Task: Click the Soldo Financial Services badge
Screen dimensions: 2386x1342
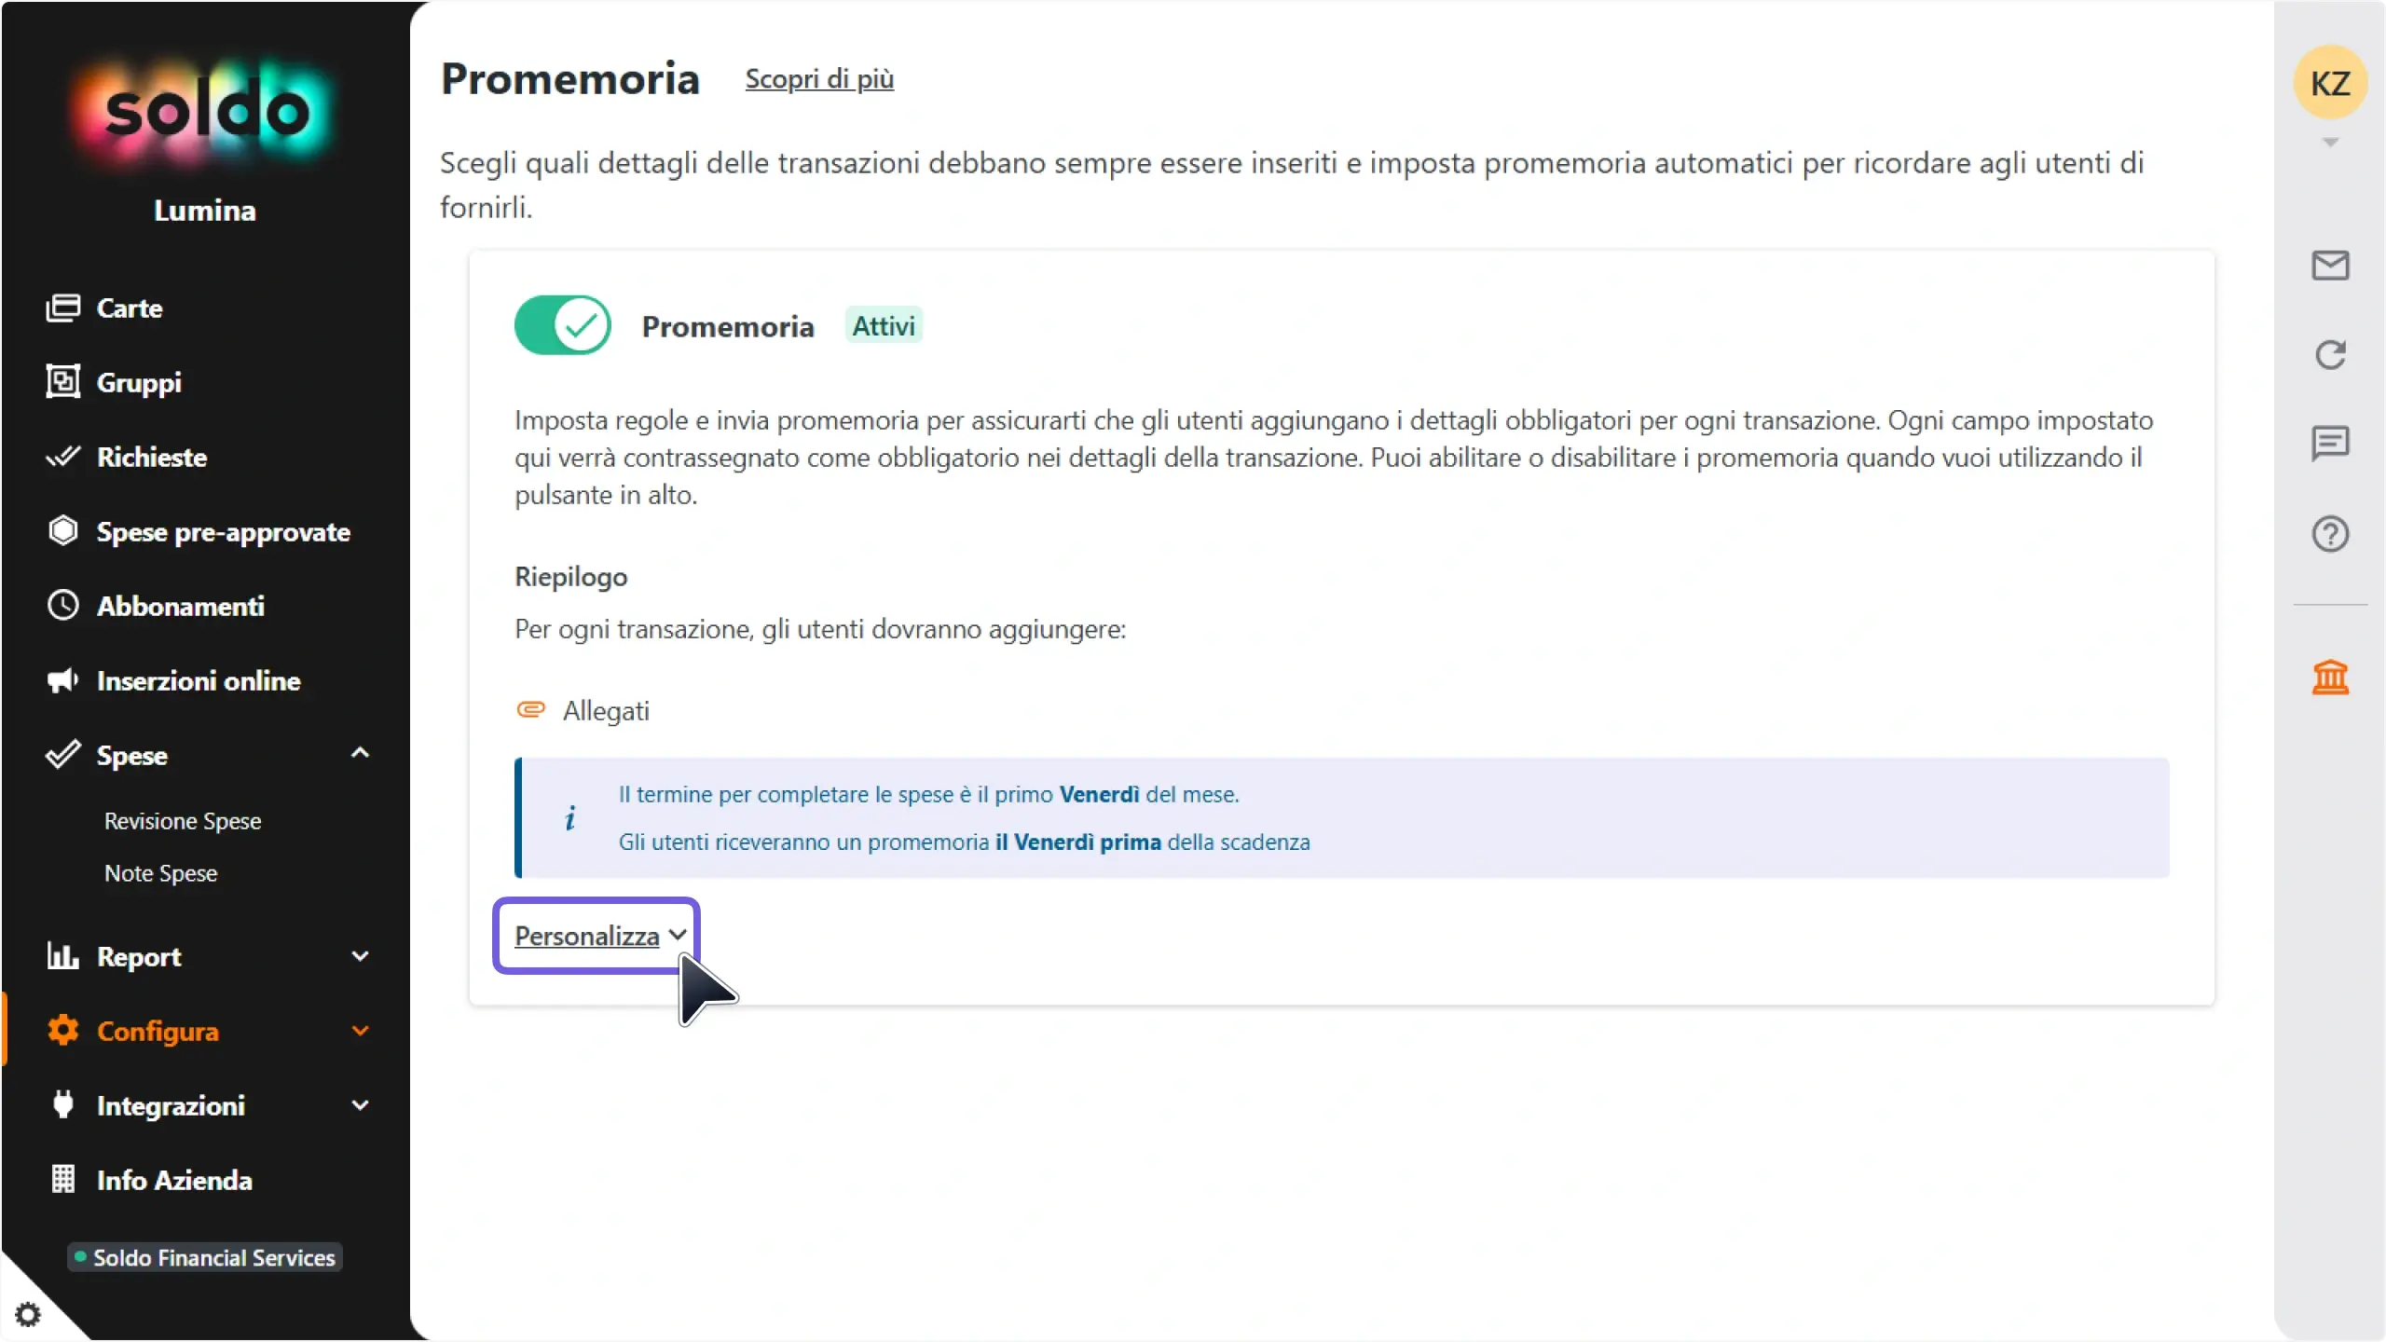Action: coord(205,1257)
